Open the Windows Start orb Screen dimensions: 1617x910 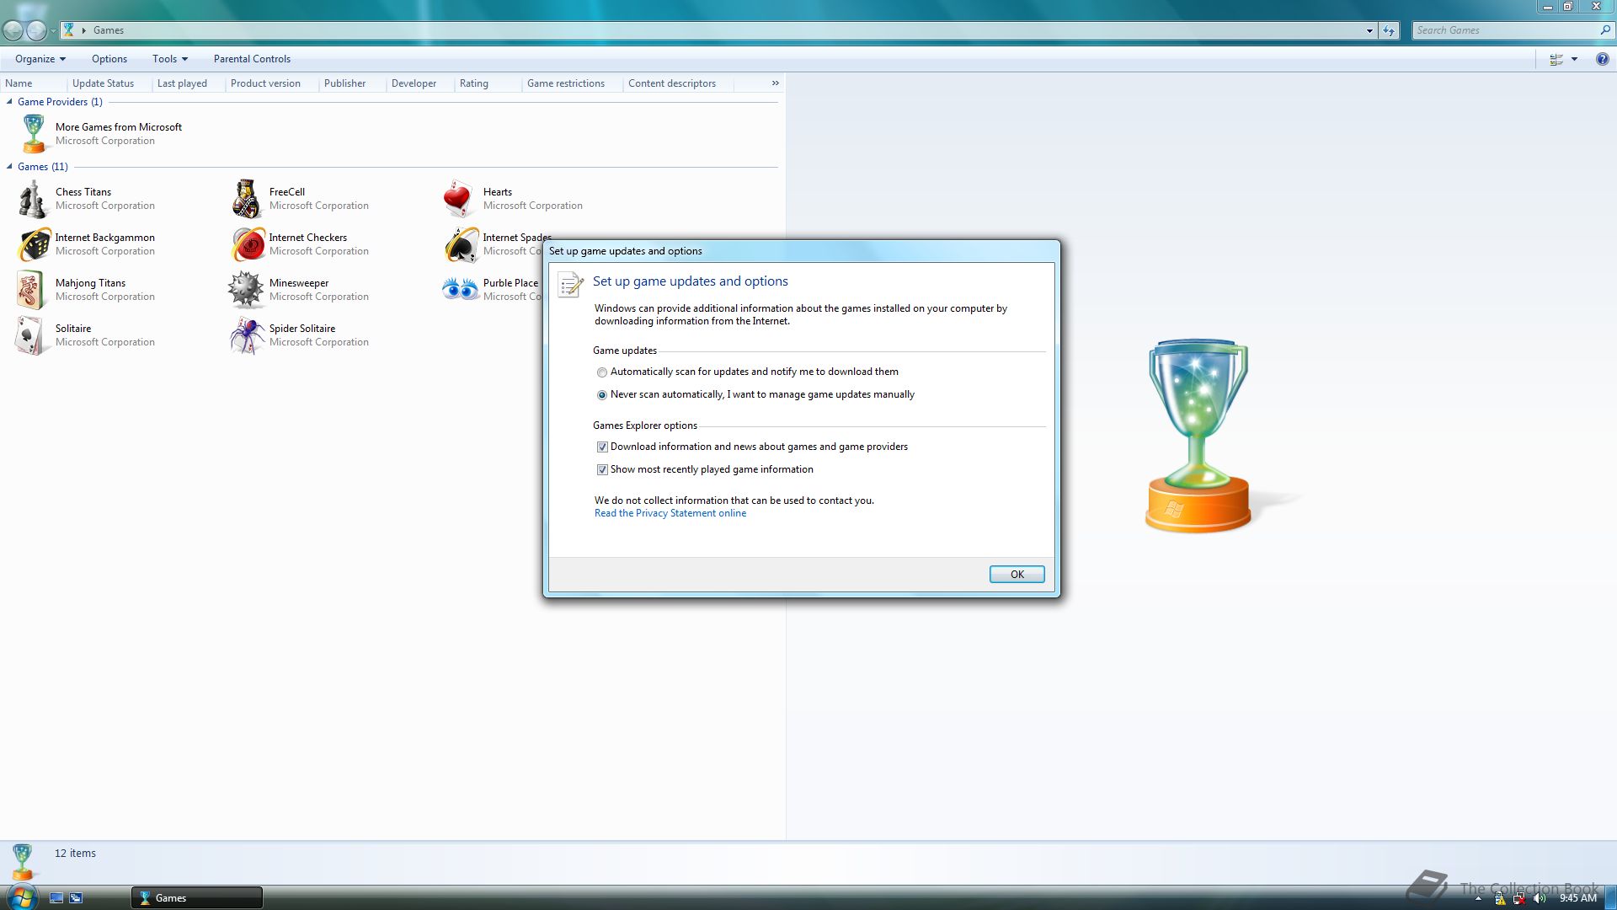pyautogui.click(x=22, y=897)
